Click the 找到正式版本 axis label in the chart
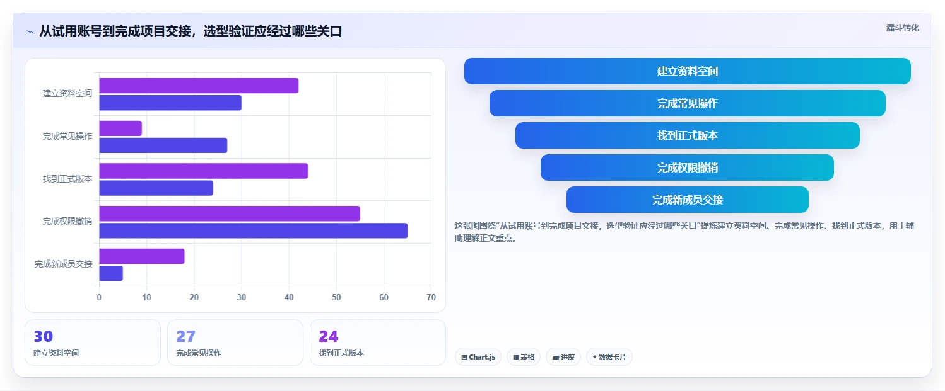 67,179
